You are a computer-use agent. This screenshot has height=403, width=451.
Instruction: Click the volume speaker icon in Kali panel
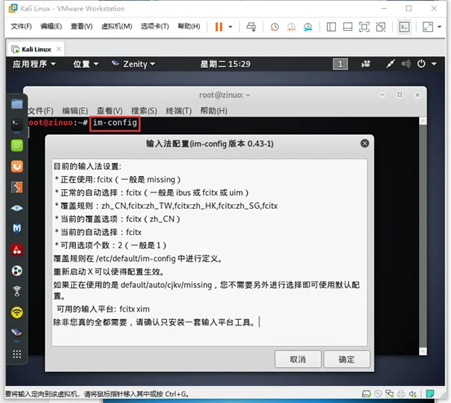point(405,64)
